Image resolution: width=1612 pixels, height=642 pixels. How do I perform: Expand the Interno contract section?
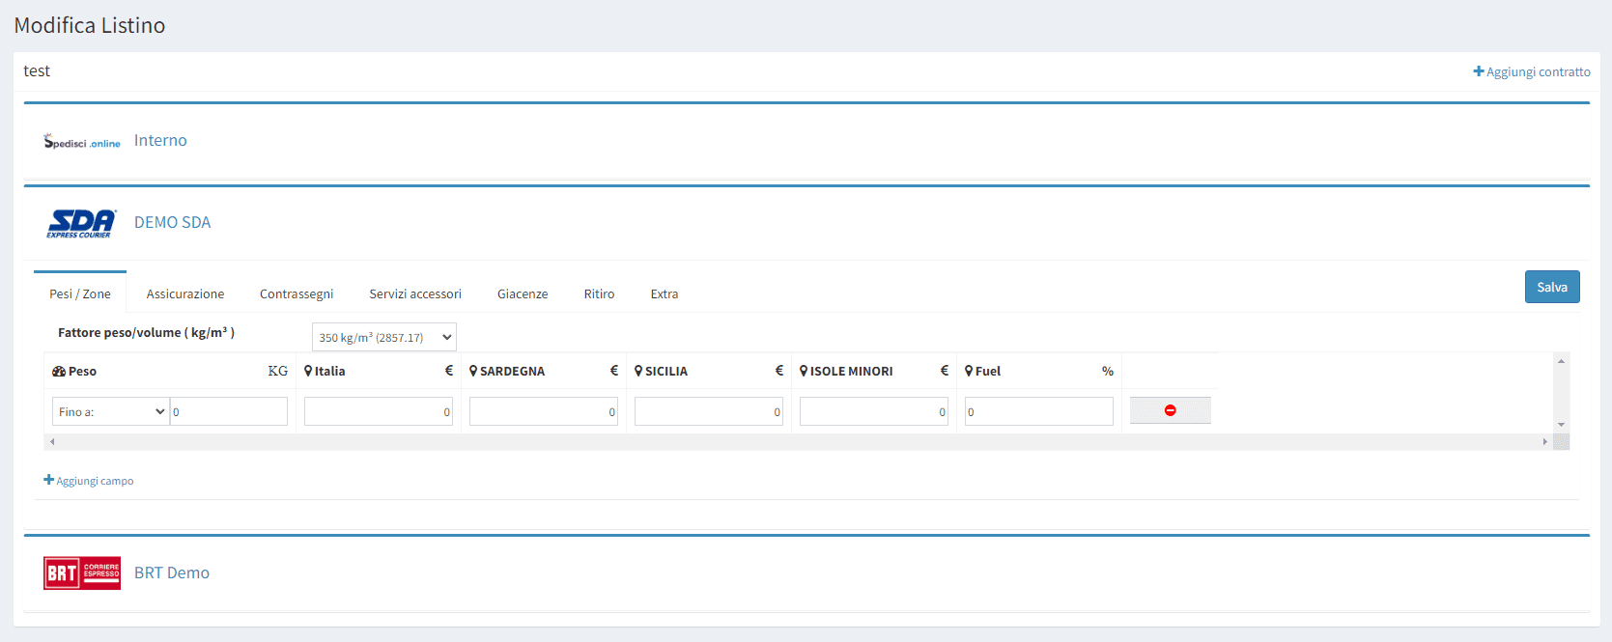(x=160, y=141)
